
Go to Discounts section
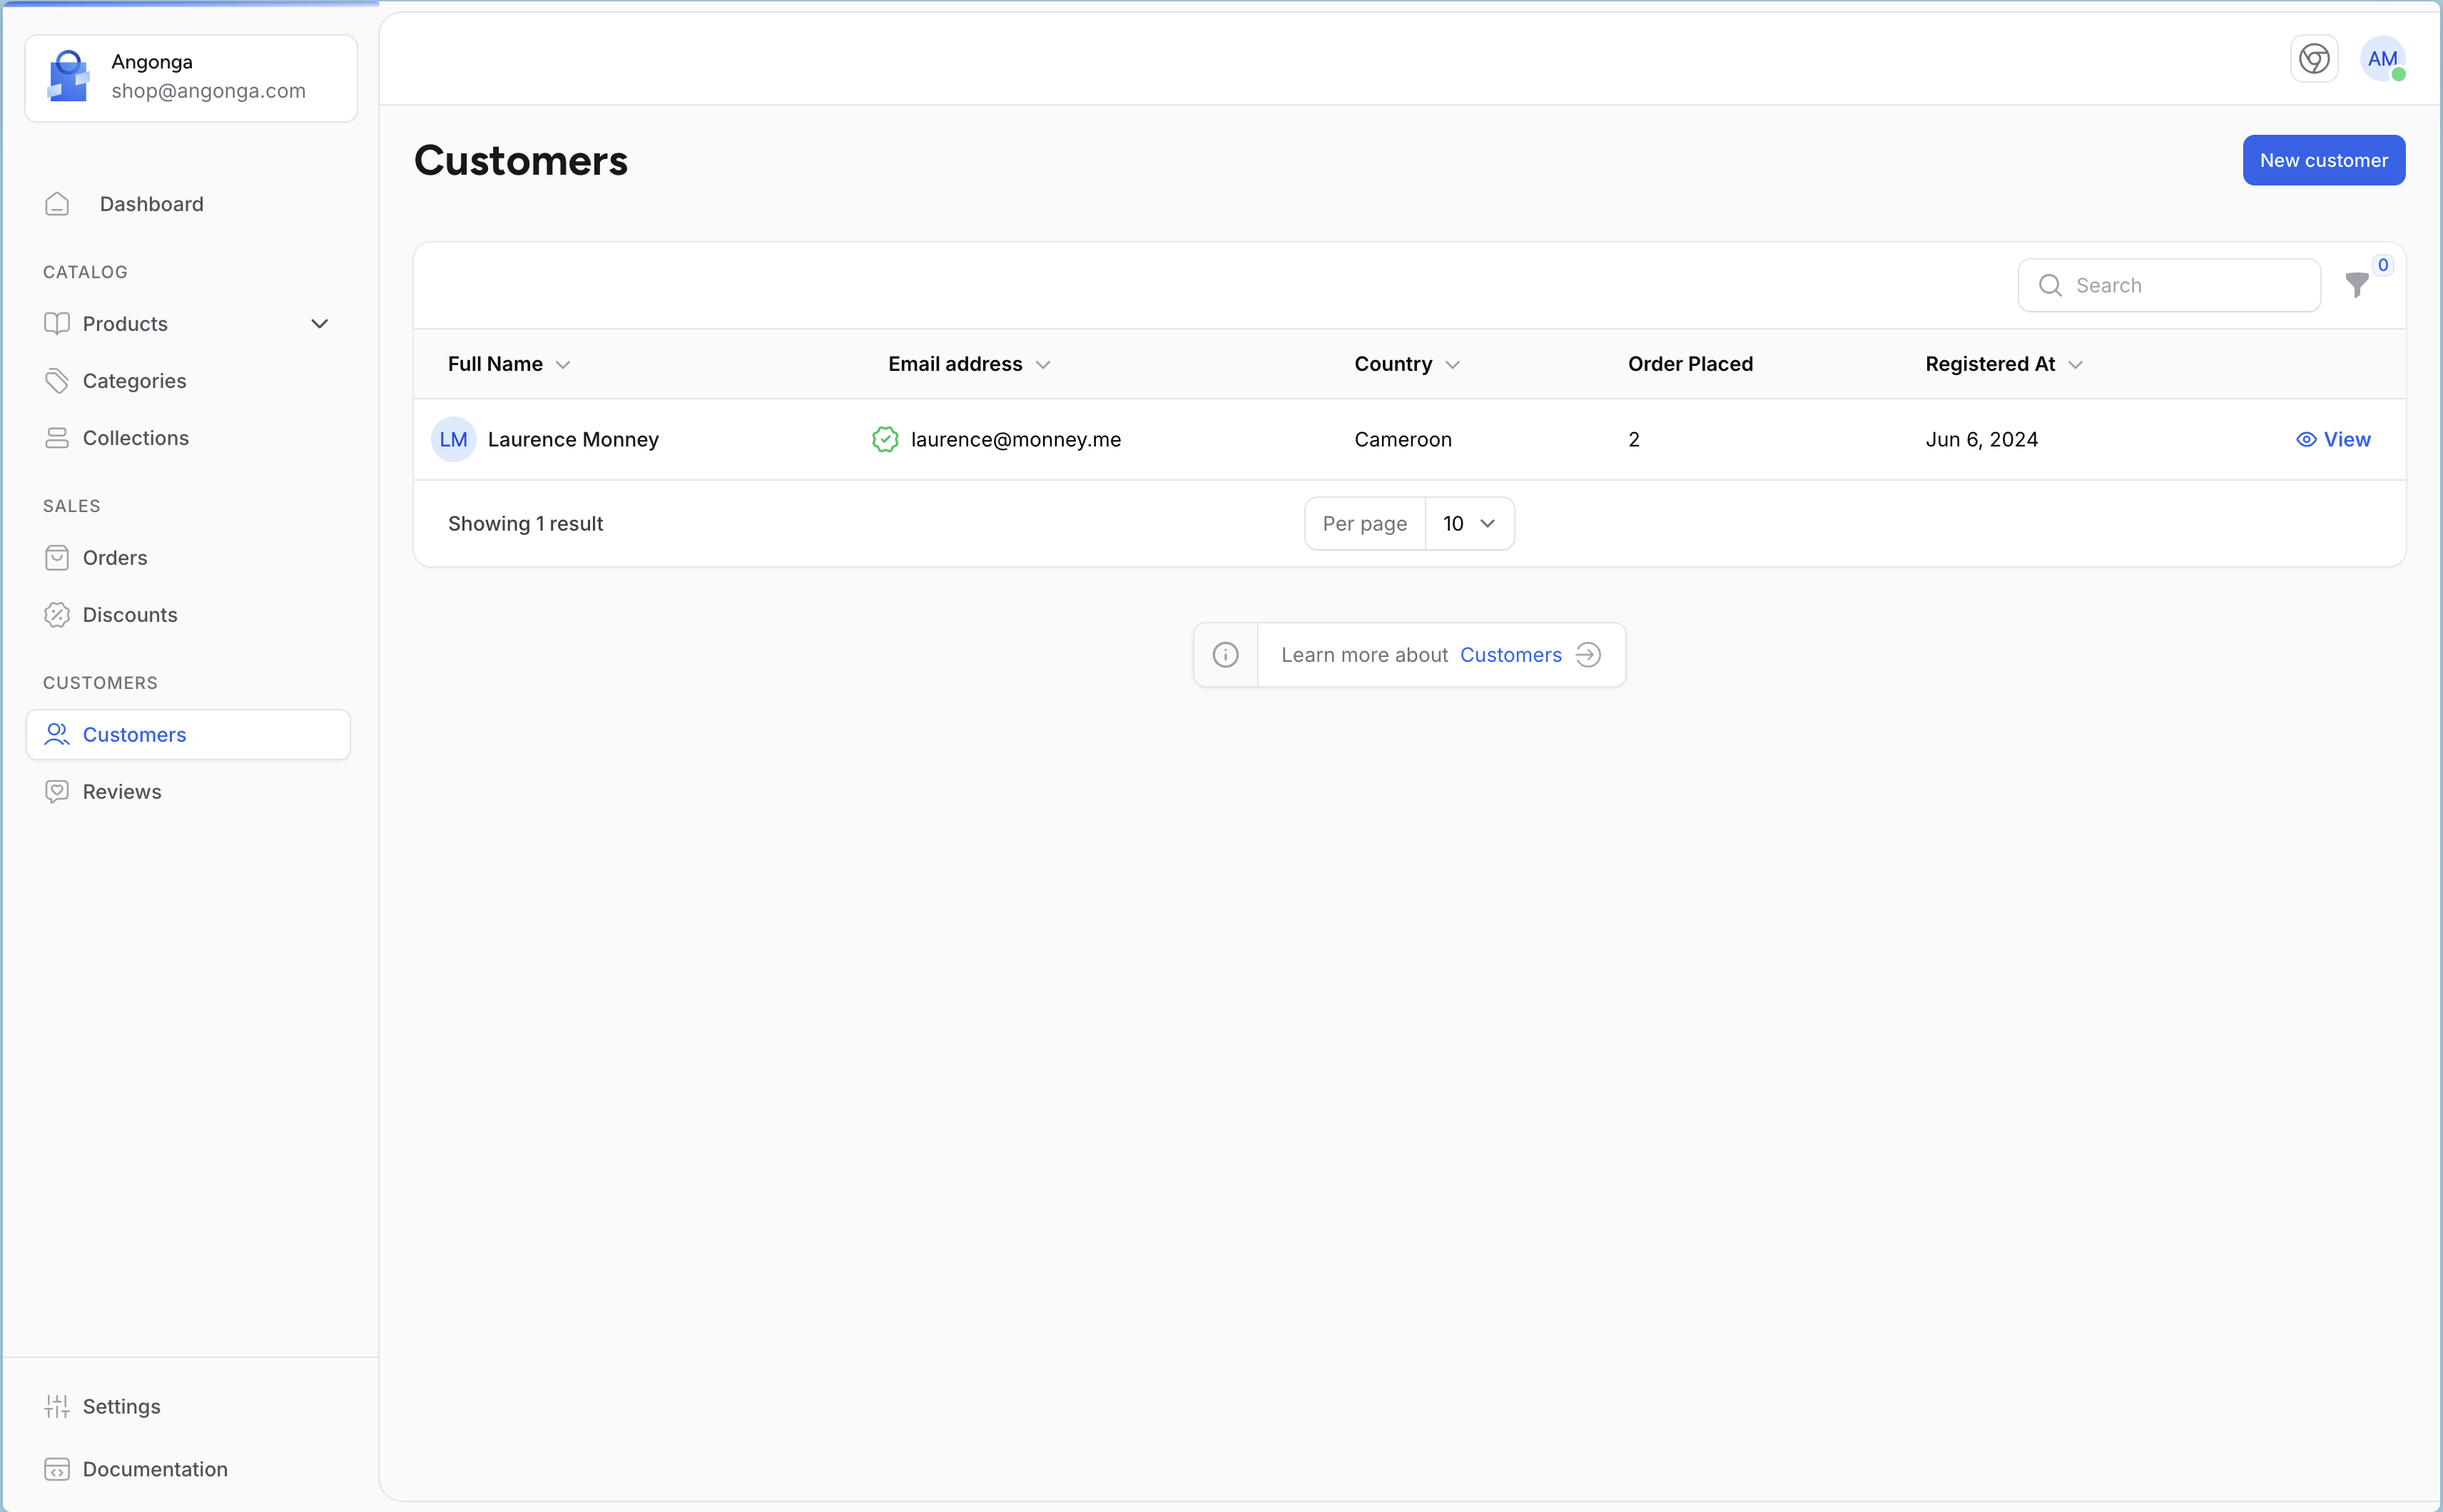coord(129,615)
